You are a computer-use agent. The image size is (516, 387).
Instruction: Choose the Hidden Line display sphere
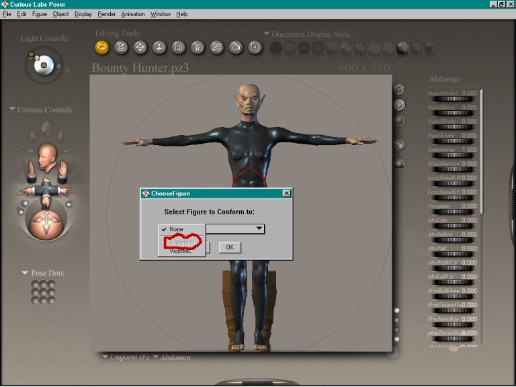(x=318, y=48)
